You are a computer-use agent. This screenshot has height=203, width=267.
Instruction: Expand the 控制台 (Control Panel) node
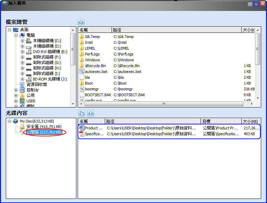[x=16, y=90]
